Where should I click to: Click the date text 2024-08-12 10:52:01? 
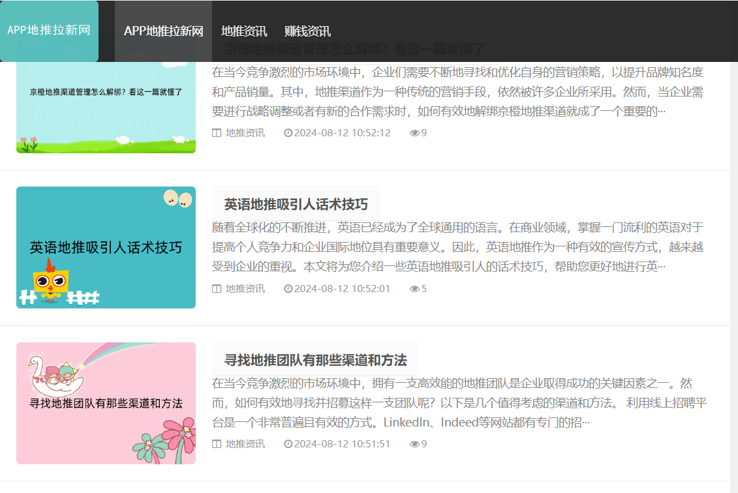342,289
